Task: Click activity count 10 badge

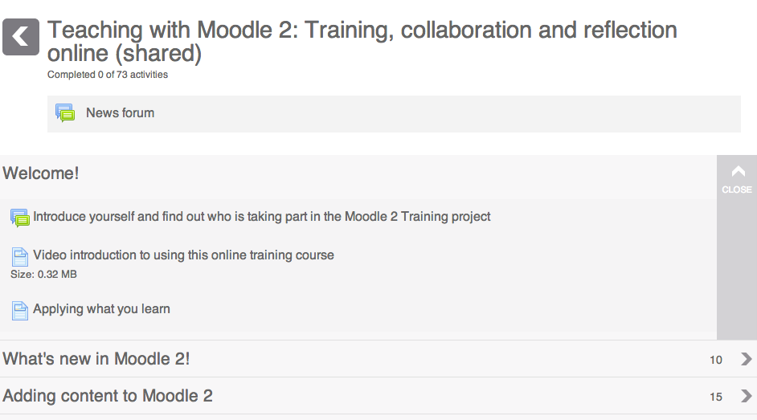Action: 716,360
